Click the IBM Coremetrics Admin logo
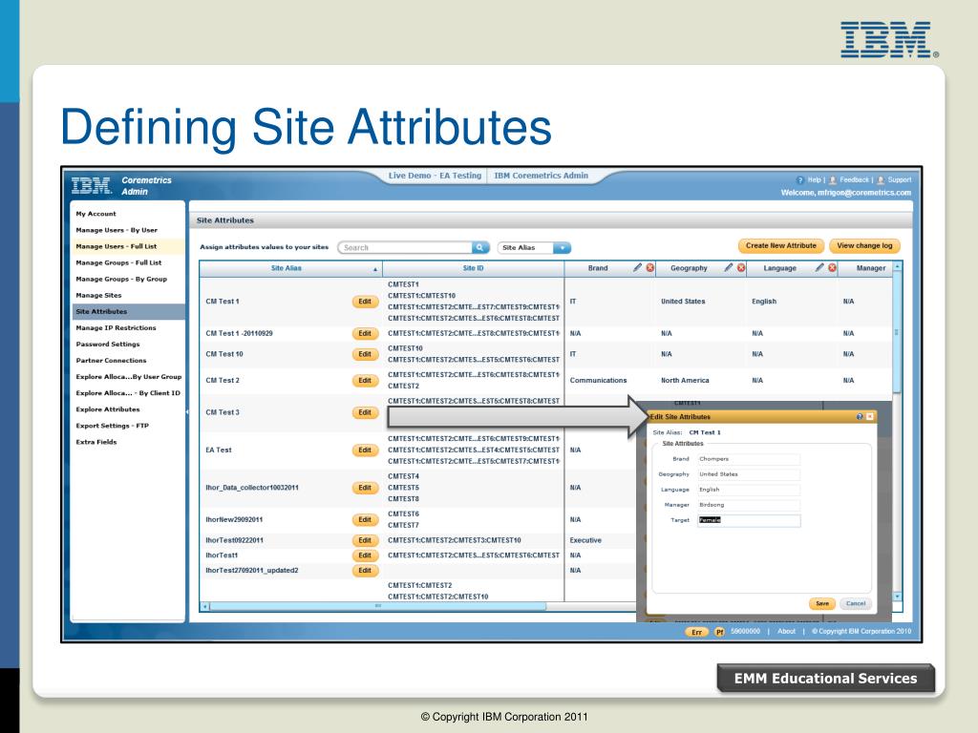Viewport: 978px width, 733px height. [121, 186]
